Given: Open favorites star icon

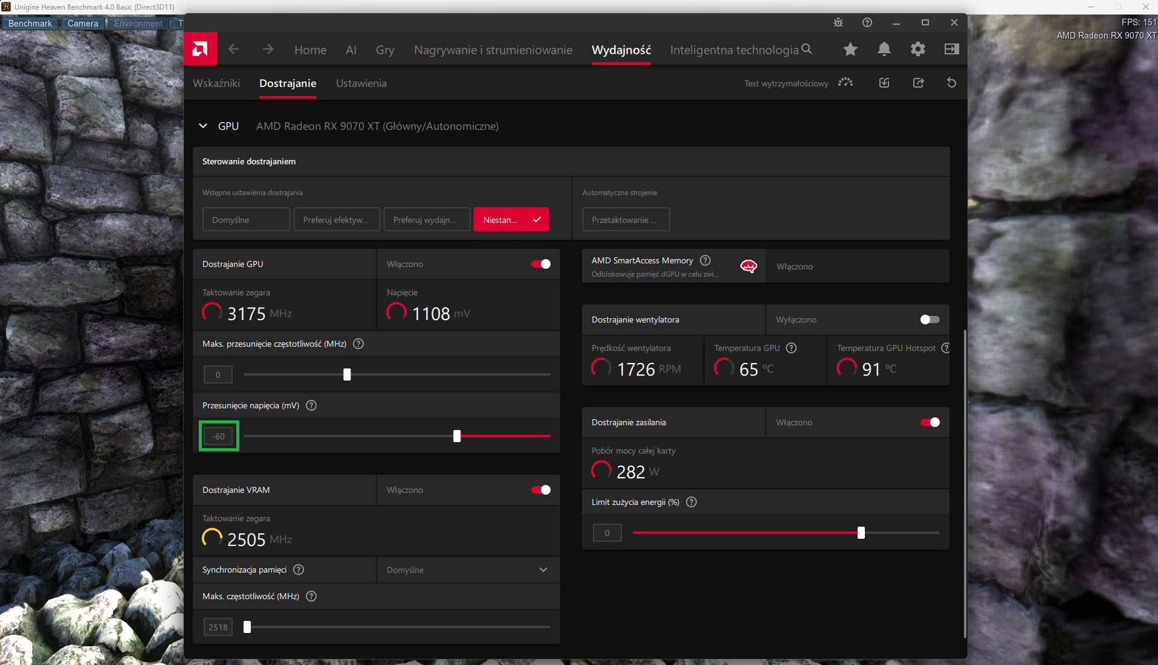Looking at the screenshot, I should (x=850, y=49).
